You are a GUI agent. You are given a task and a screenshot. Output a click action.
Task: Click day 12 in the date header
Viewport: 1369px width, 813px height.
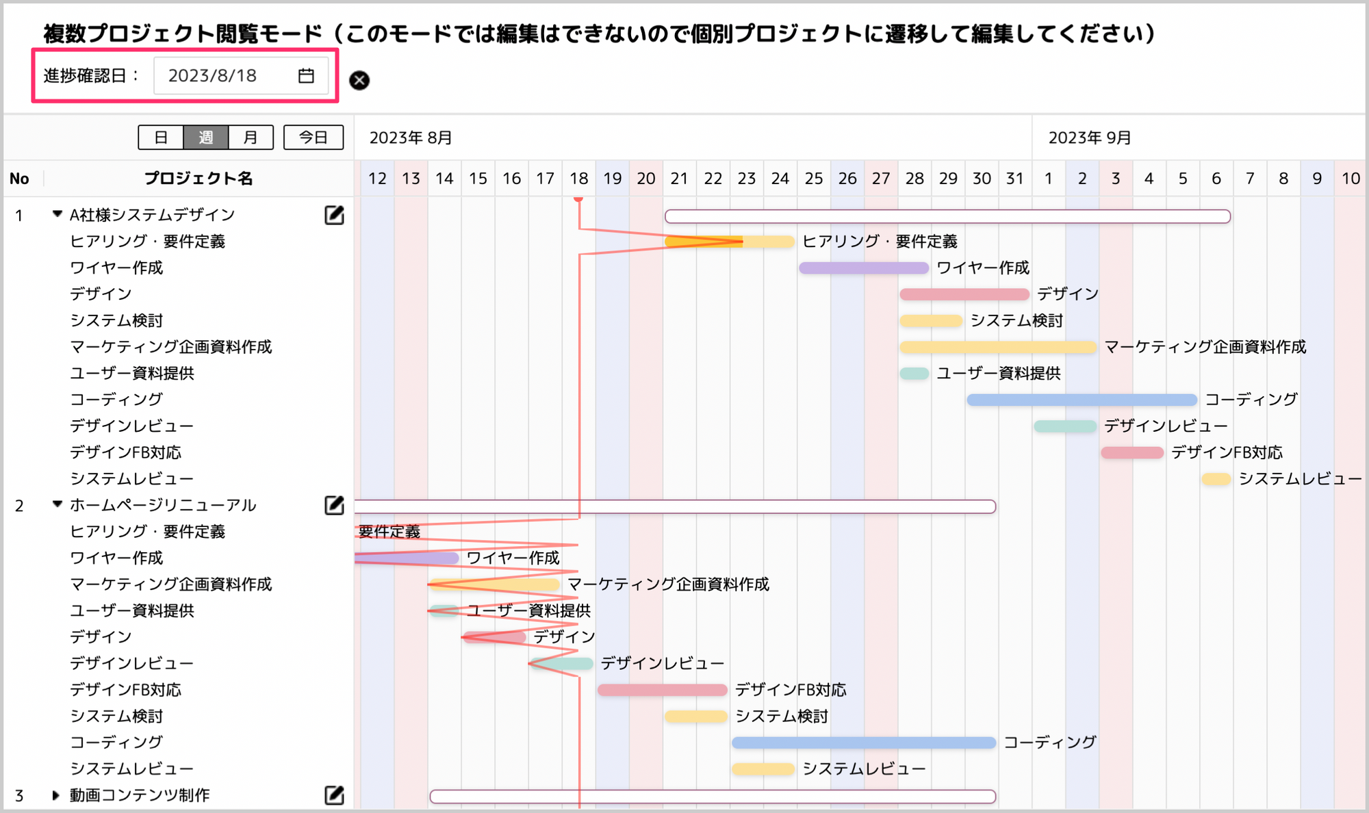pos(377,179)
